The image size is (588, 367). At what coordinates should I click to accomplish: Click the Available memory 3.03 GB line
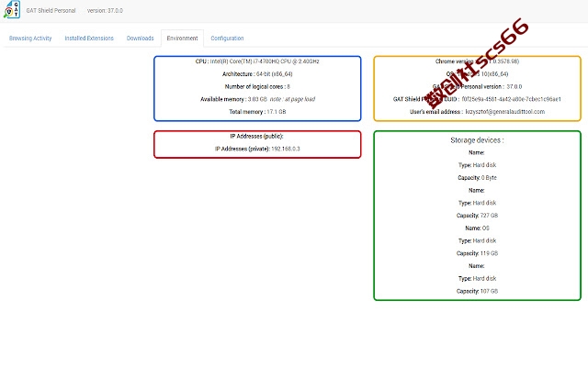(257, 99)
